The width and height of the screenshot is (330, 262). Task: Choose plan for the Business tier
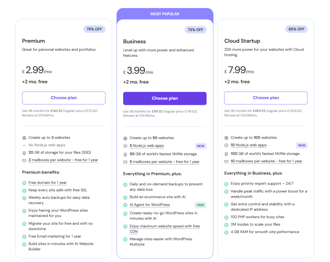[x=165, y=98]
